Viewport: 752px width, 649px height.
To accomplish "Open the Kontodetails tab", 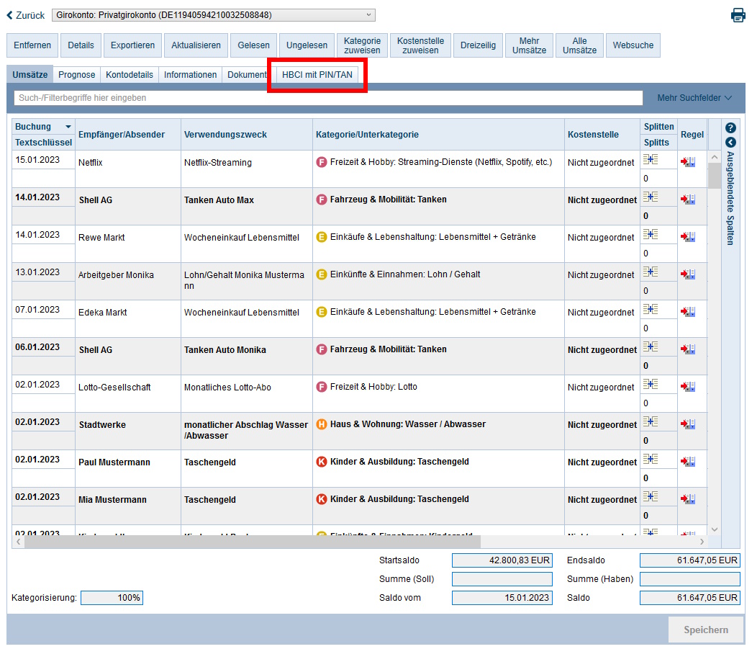I will [130, 75].
